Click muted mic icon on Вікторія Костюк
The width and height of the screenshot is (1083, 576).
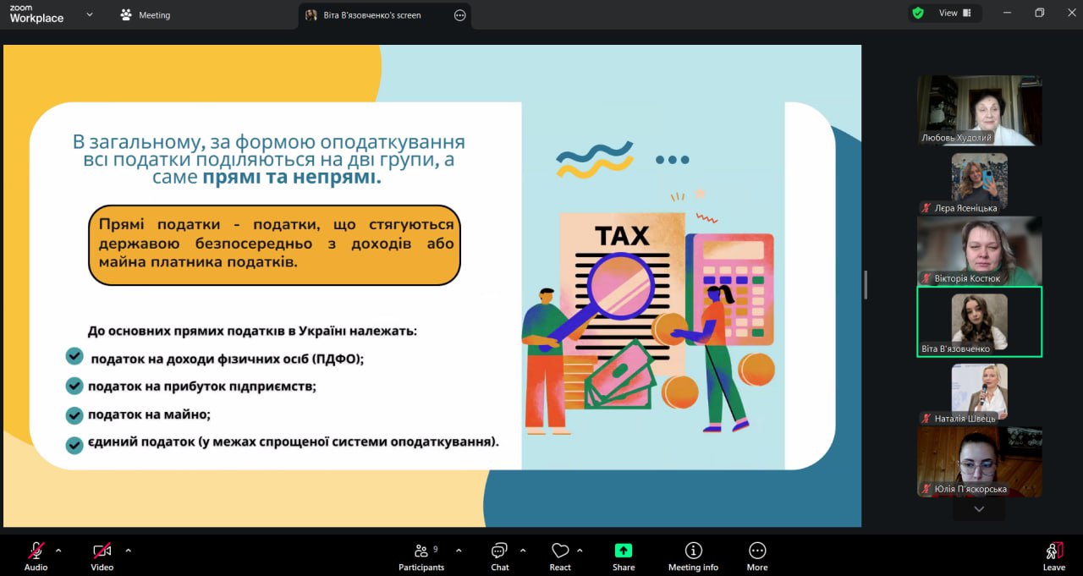click(x=927, y=278)
